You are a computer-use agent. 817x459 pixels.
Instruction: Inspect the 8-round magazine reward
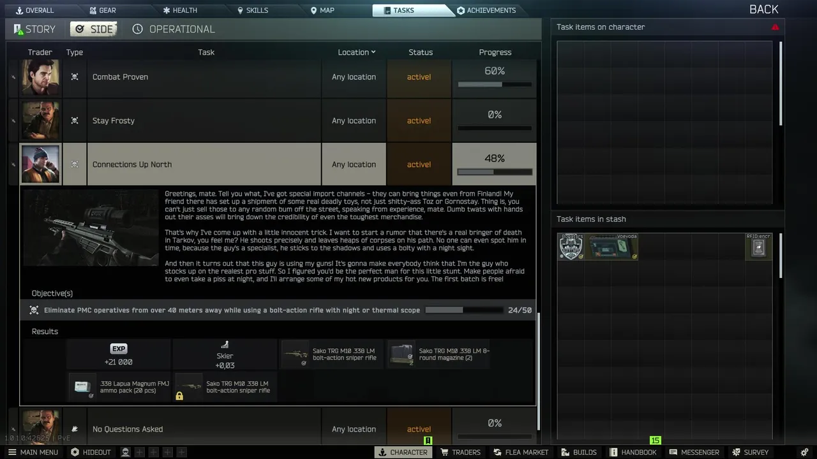[x=438, y=354]
